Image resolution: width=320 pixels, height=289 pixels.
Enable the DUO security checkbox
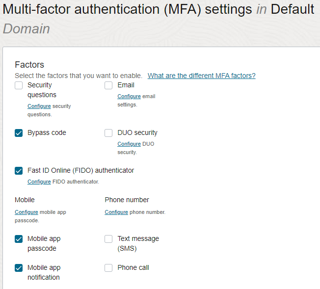click(109, 133)
